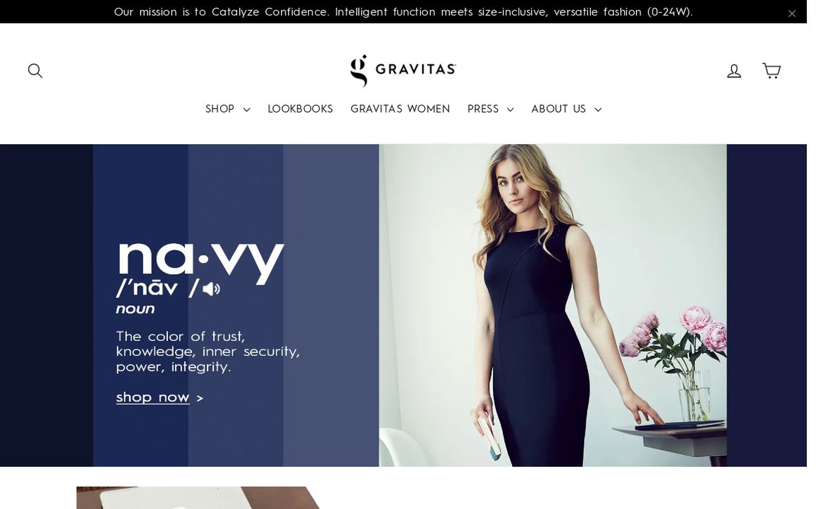Click the large na·vy headline
816x509 pixels.
tap(200, 263)
